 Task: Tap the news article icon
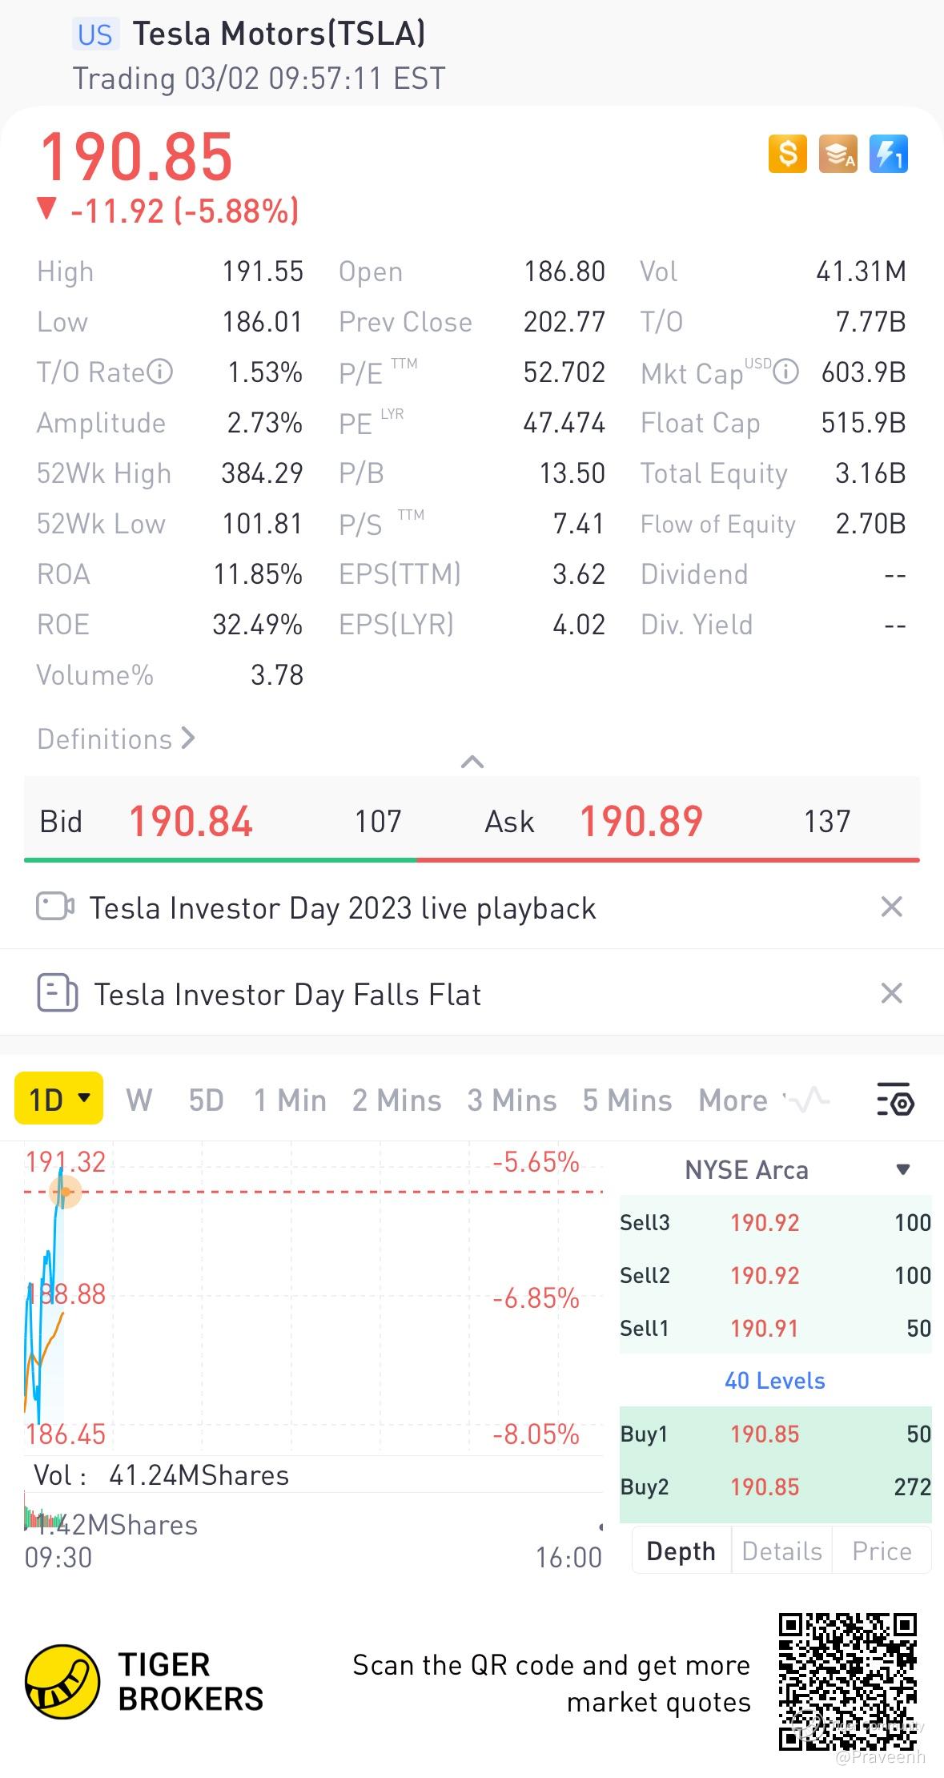pyautogui.click(x=57, y=994)
